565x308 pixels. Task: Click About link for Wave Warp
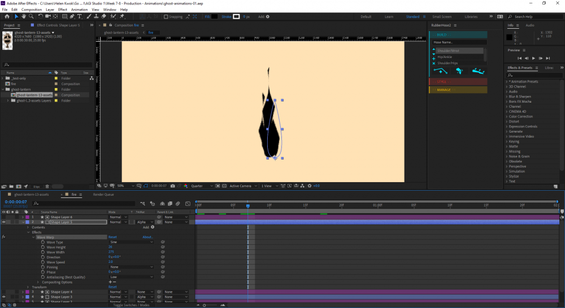pos(147,237)
